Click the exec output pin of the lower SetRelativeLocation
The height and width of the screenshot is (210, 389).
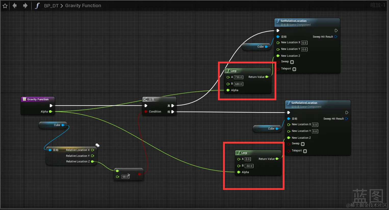(347, 113)
